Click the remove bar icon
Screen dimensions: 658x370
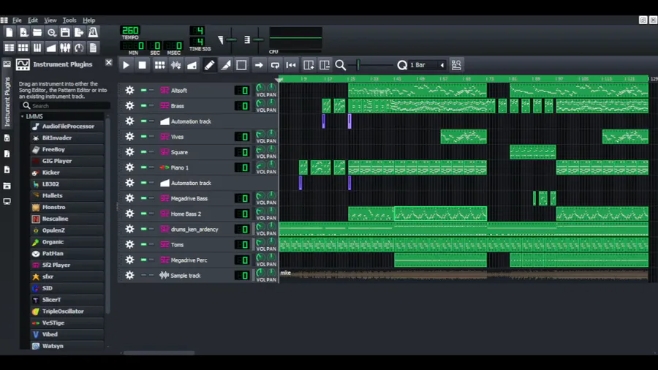coord(325,65)
